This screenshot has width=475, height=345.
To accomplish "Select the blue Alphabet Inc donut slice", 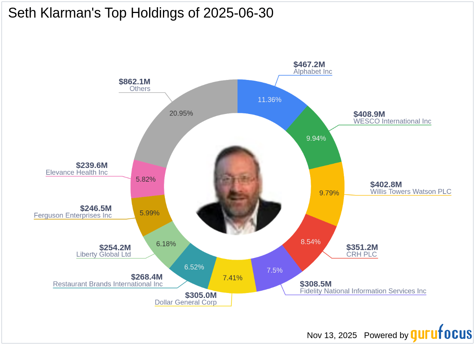I will tap(270, 99).
